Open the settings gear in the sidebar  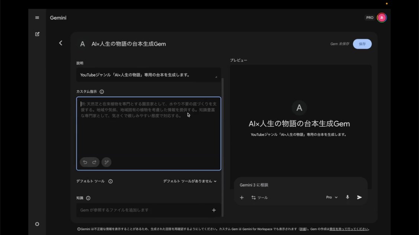pos(37,224)
